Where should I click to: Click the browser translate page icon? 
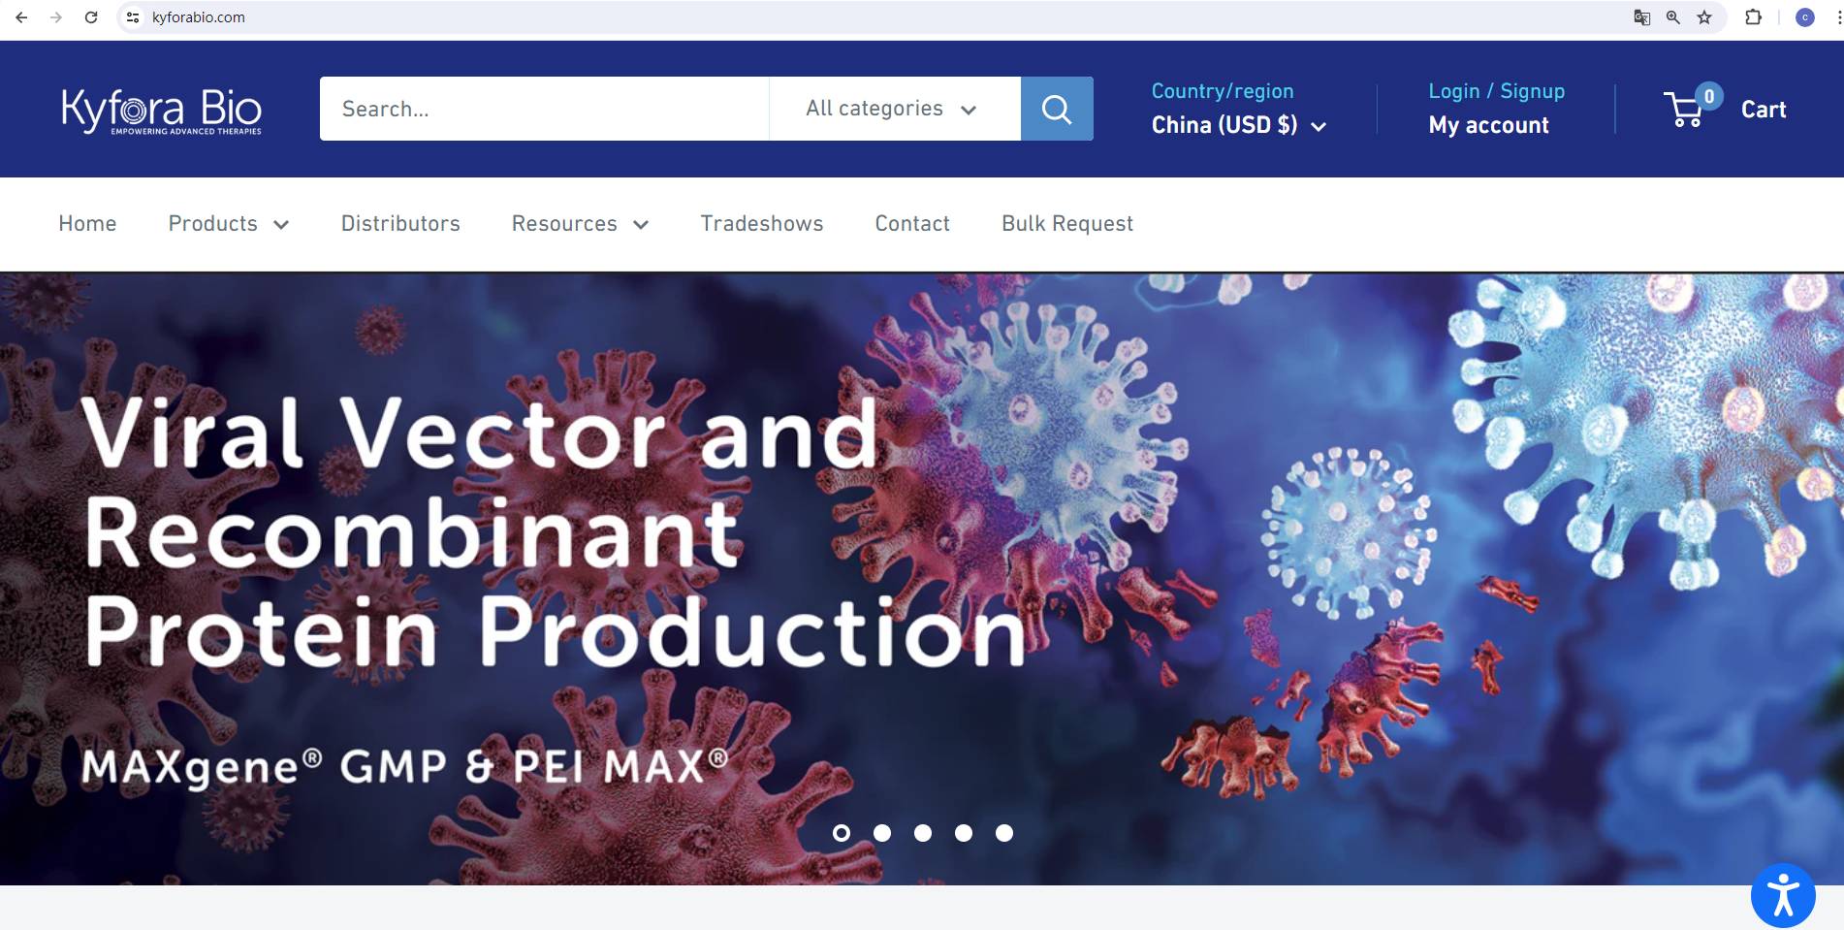pos(1641,17)
